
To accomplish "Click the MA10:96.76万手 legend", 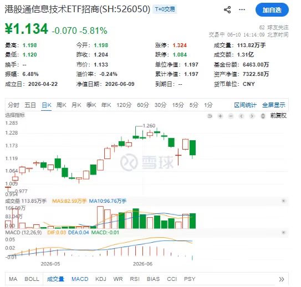I will [108, 201].
